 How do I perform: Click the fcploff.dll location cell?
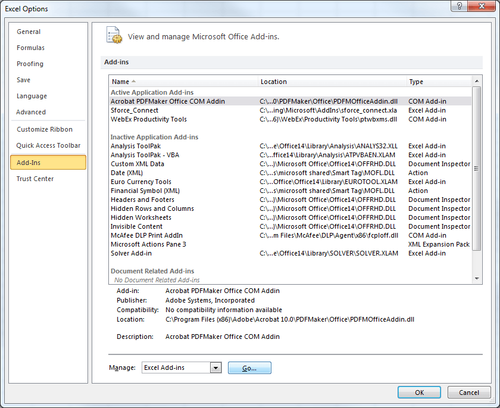[329, 235]
